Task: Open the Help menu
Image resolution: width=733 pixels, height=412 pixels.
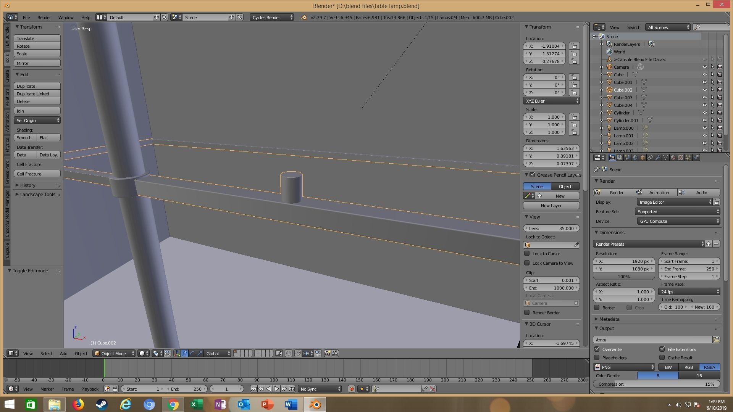Action: pos(86,18)
